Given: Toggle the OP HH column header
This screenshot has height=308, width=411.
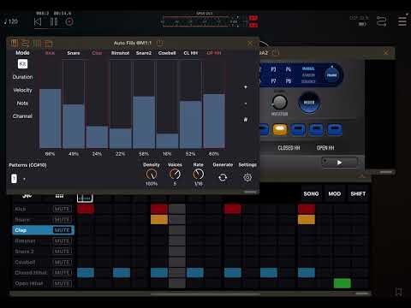Looking at the screenshot, I should (214, 53).
